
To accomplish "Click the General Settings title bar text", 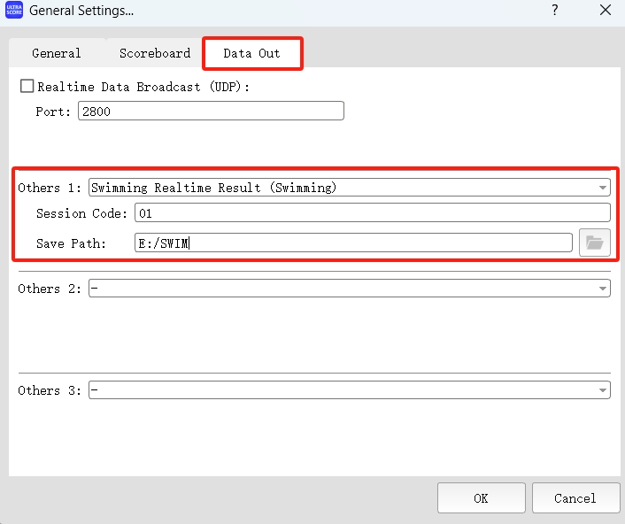I will tap(81, 12).
